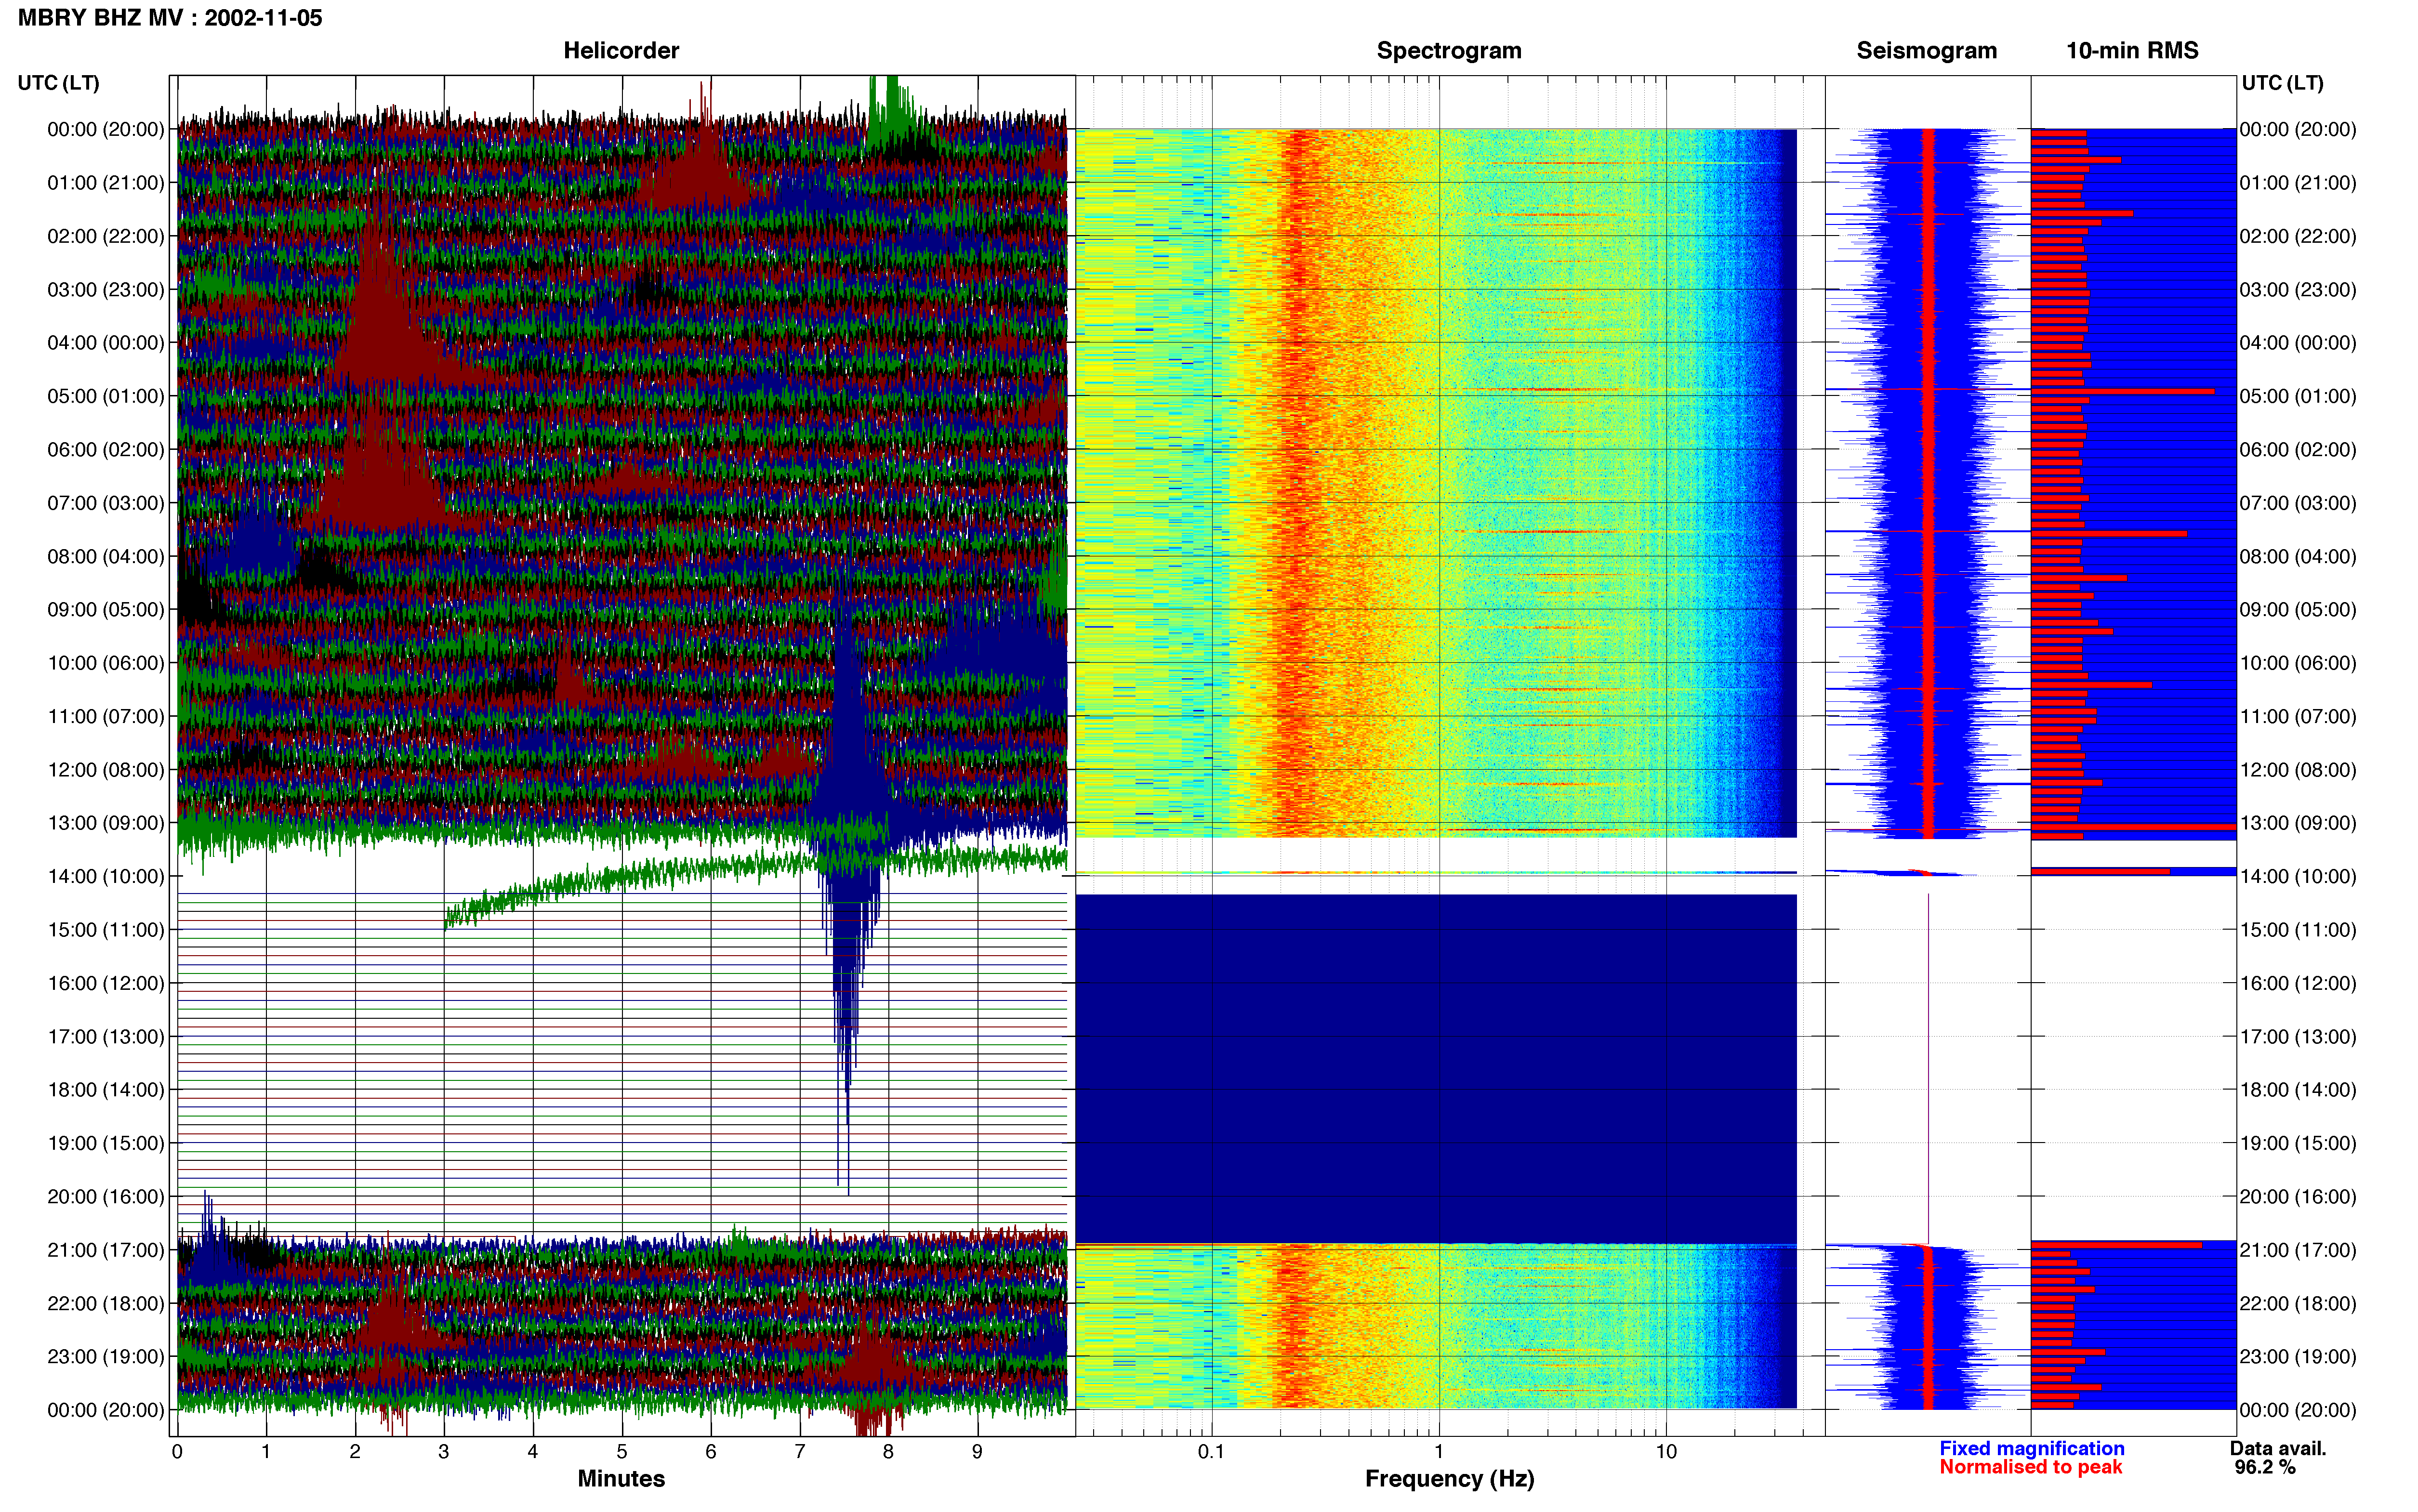Click right time label '22:00 (18:00)'
Viewport: 2418px width, 1512px height.
(x=2298, y=1303)
